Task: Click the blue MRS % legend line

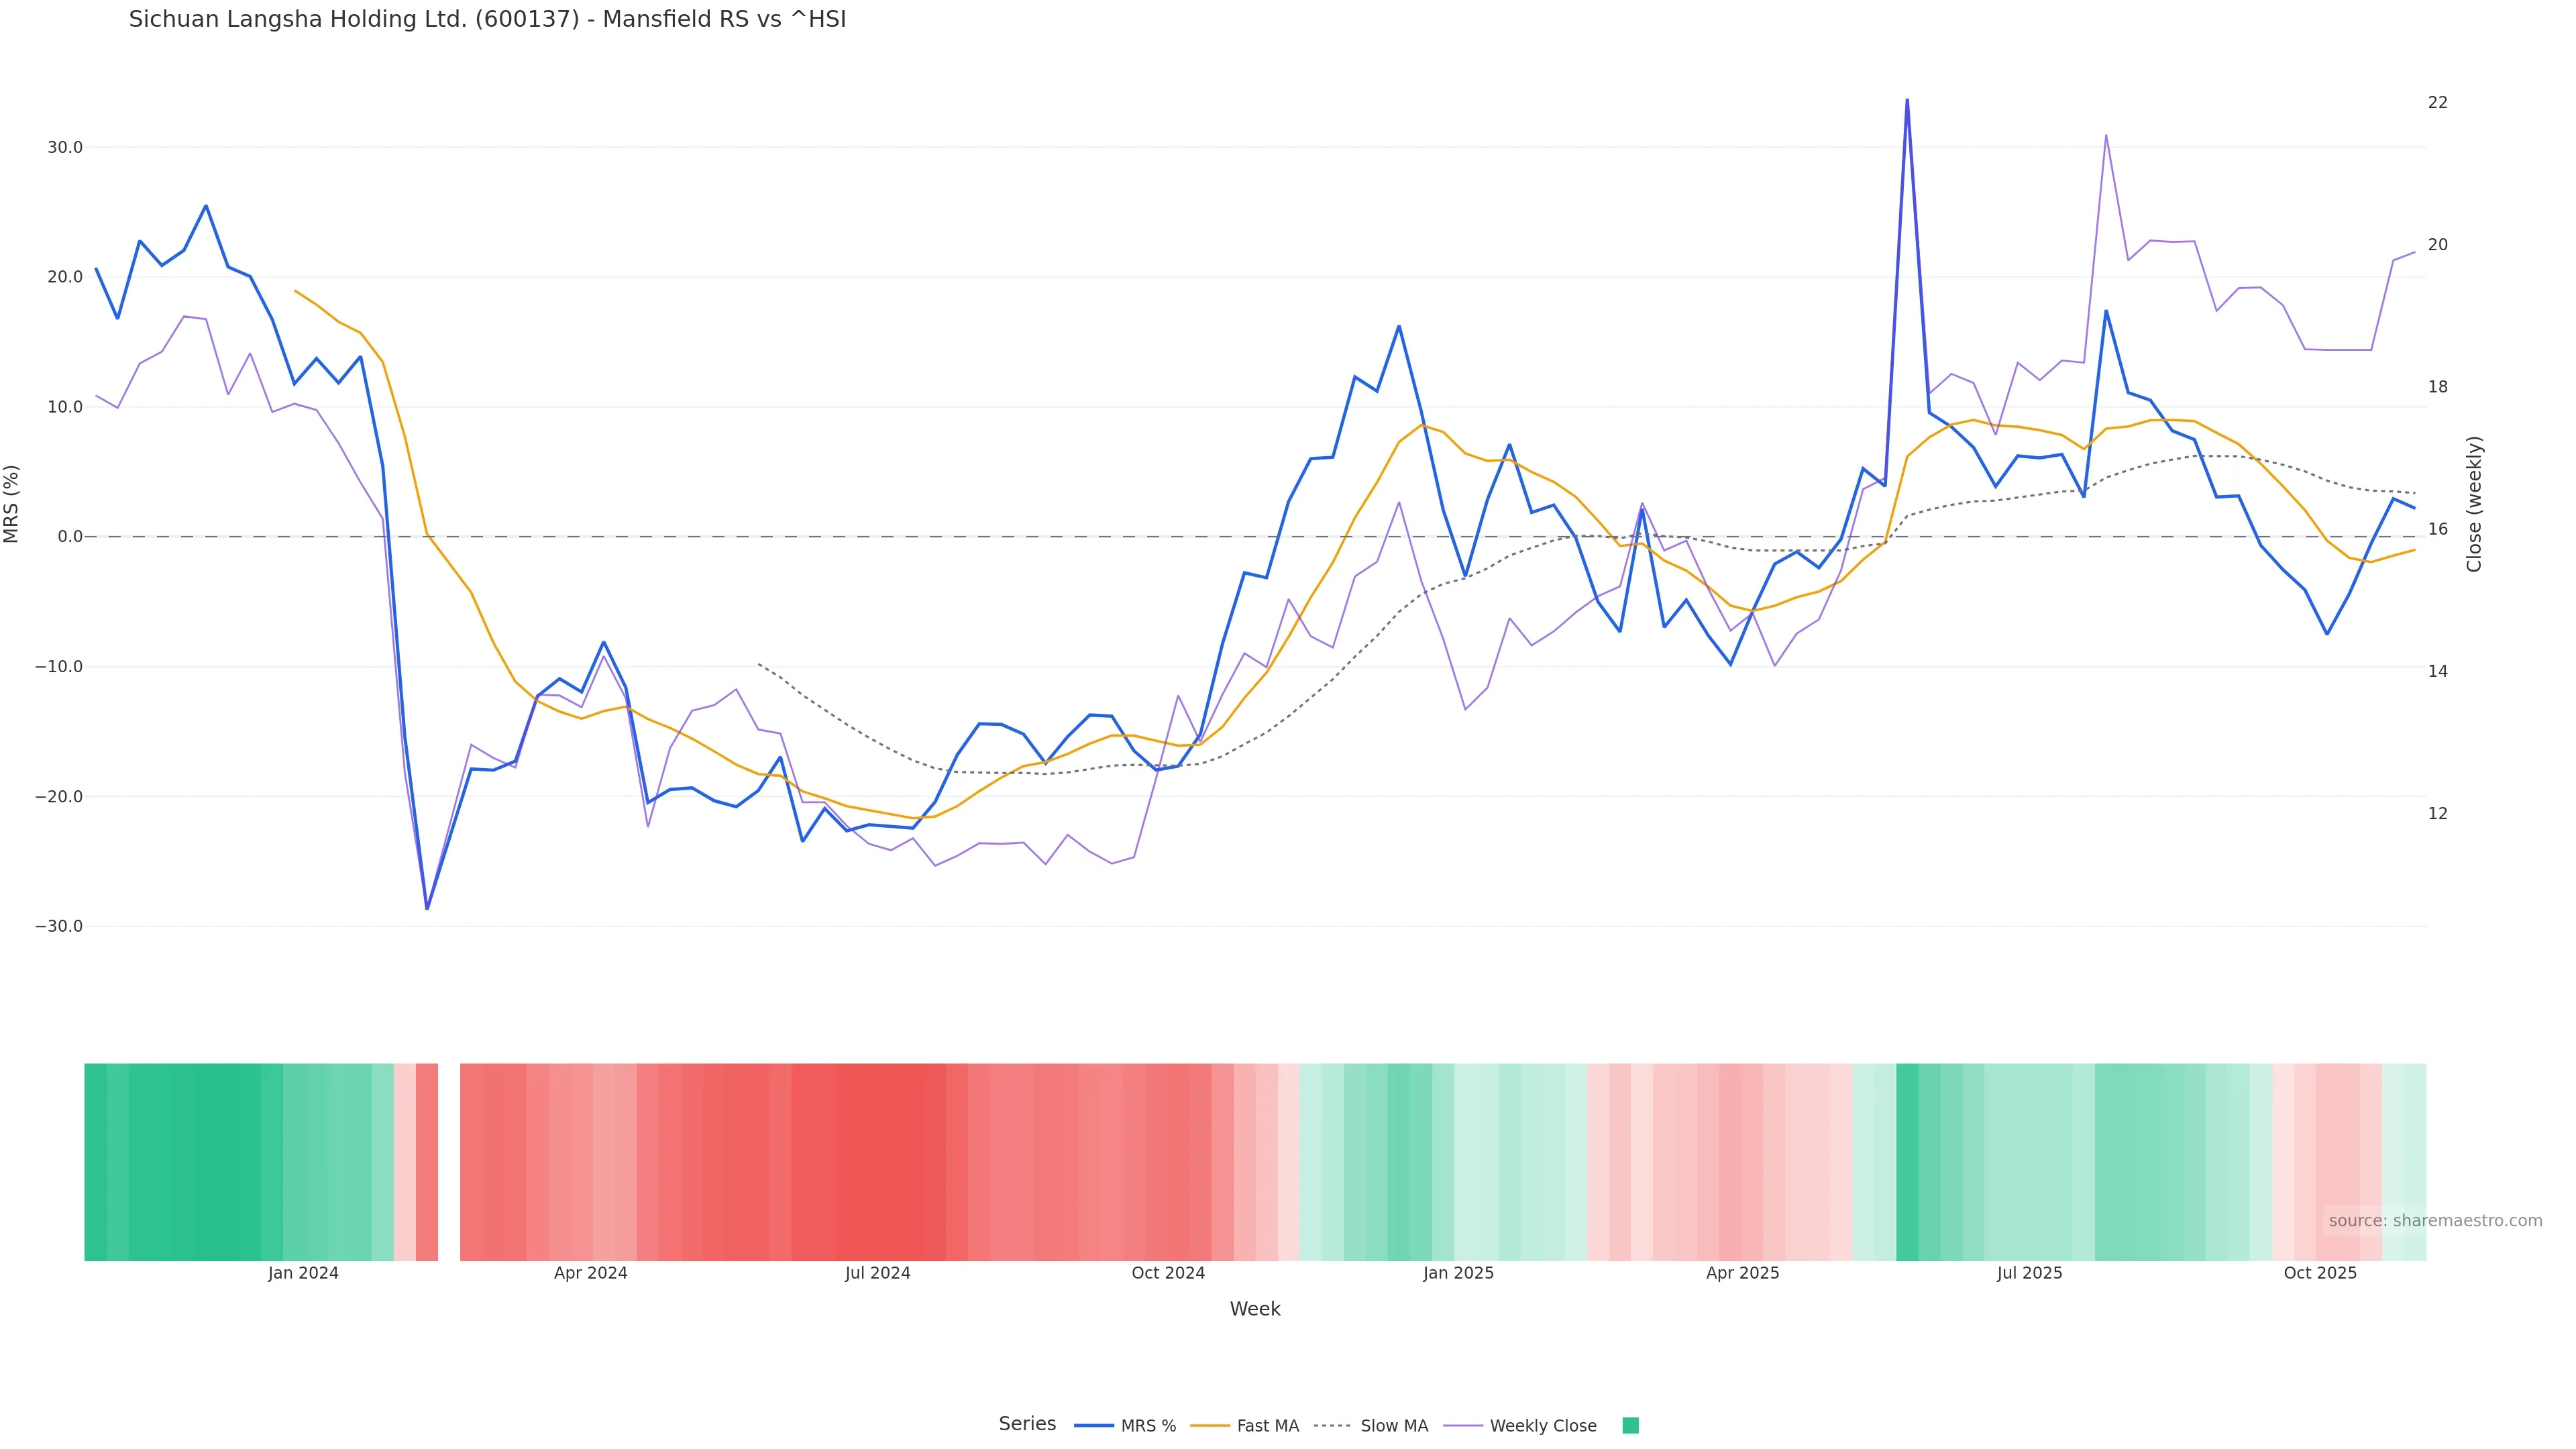Action: point(1093,1426)
